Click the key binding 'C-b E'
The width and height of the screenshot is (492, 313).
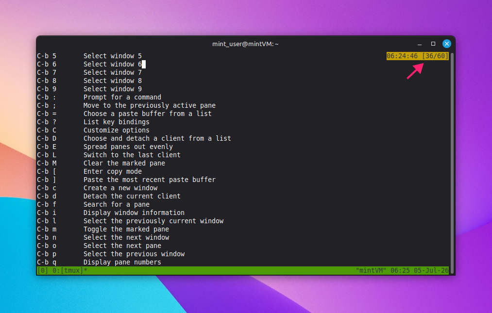tap(47, 147)
